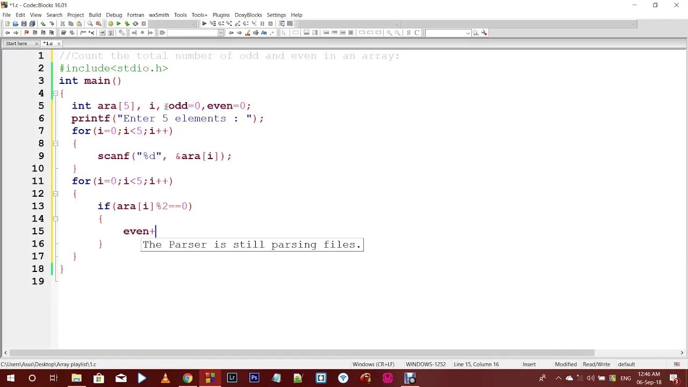Click the Insert mode status field

click(x=529, y=364)
